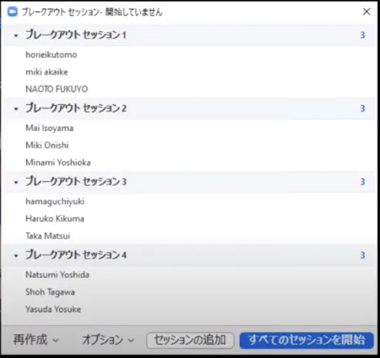
Task: Click participant count 3 of session 3
Action: (362, 182)
